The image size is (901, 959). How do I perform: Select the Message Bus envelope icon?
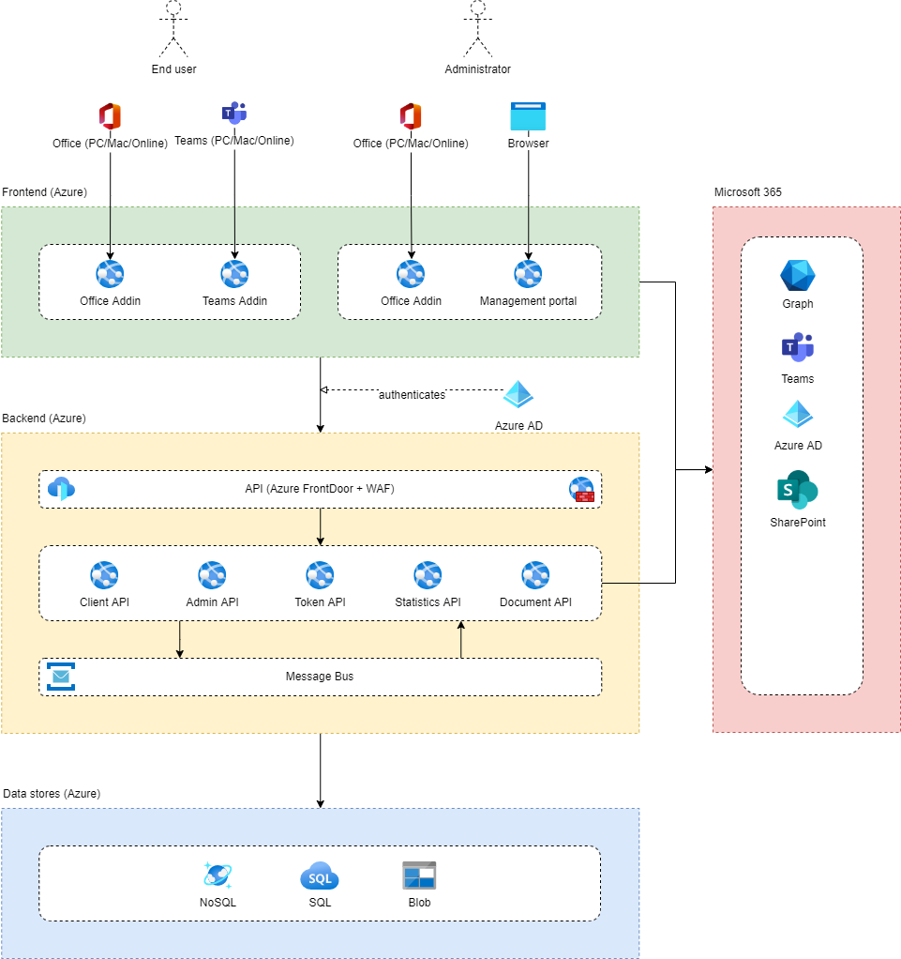(61, 677)
